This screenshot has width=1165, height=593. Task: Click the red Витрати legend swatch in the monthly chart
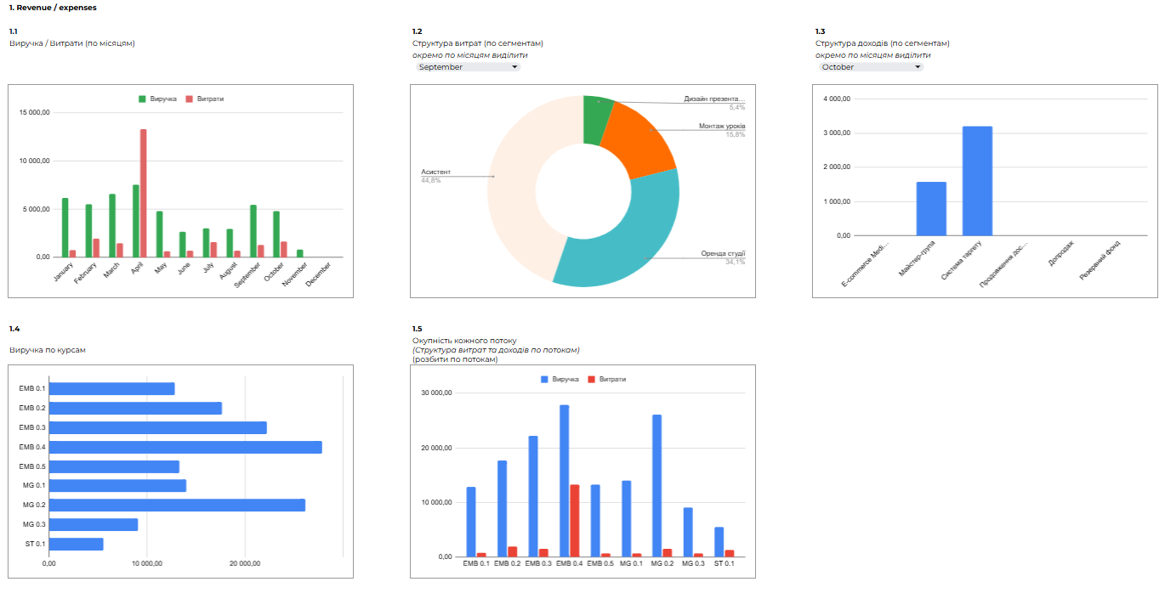[190, 99]
